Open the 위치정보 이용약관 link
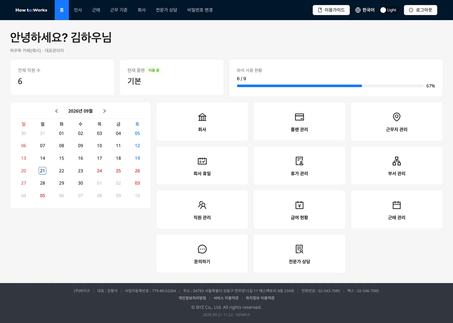453x323 pixels. click(260, 298)
